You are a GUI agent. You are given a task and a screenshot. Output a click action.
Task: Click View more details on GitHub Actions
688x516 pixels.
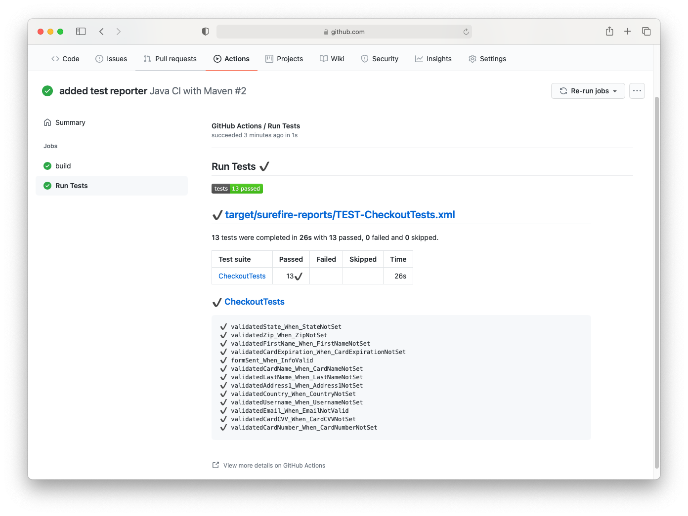pos(274,466)
